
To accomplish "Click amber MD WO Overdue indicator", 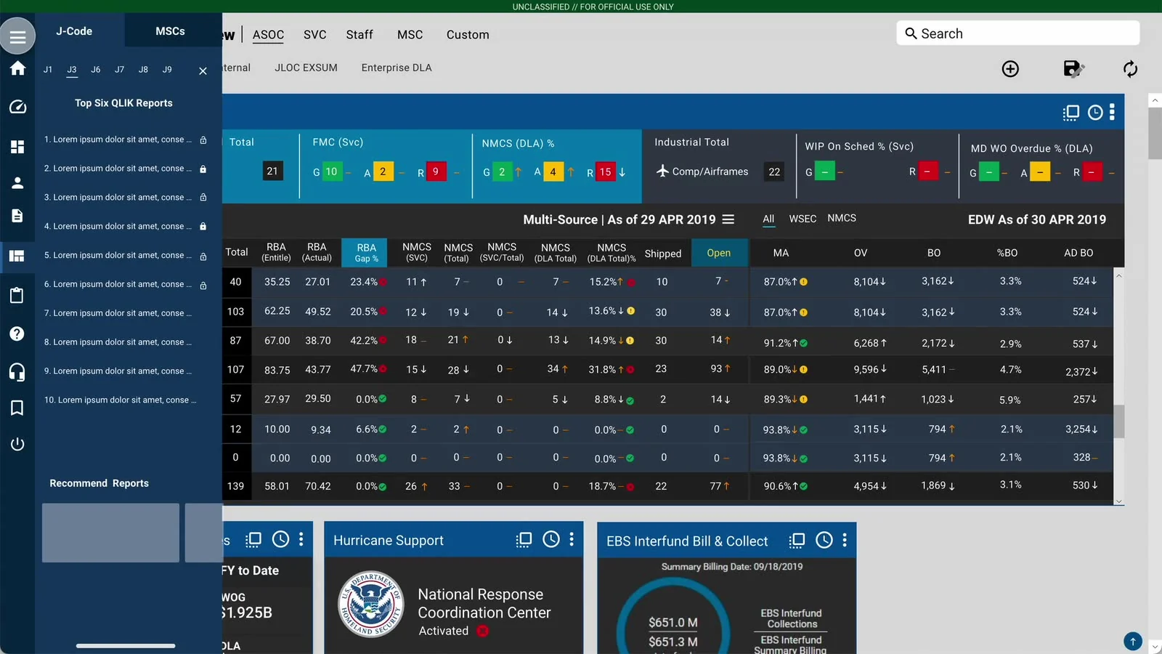I will pos(1040,172).
